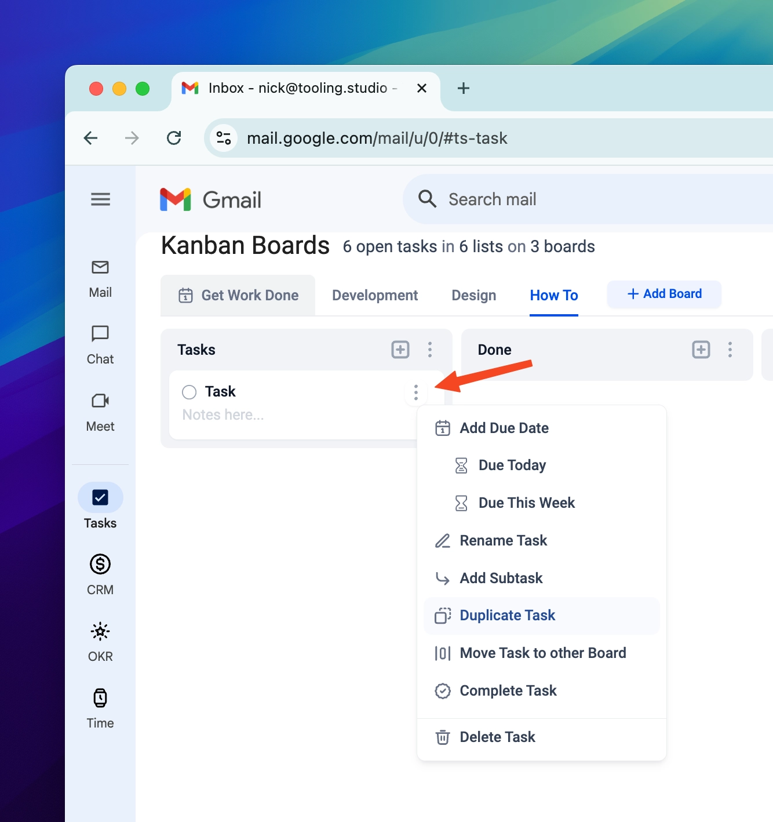Choose Complete Task from the menu
This screenshot has height=822, width=773.
click(542, 690)
